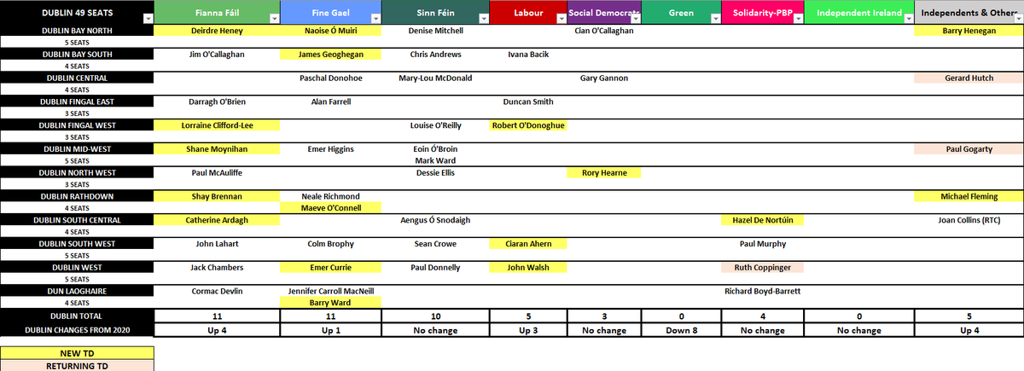Open the Fine Gael column filter arrow

pyautogui.click(x=375, y=18)
